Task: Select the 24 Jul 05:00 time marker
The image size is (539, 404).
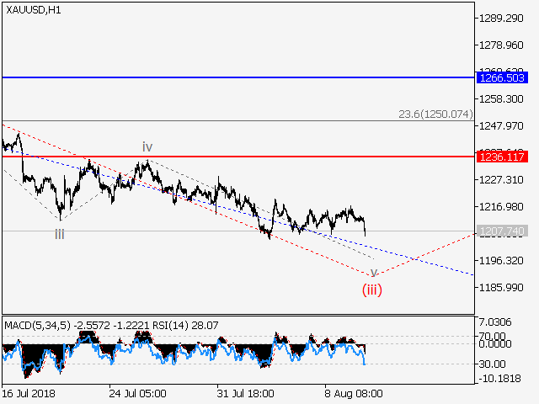Action: pyautogui.click(x=137, y=393)
